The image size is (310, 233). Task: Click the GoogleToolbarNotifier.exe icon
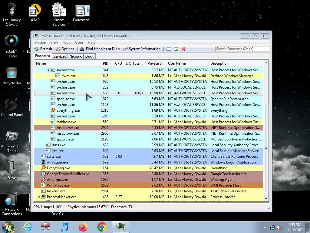43,174
